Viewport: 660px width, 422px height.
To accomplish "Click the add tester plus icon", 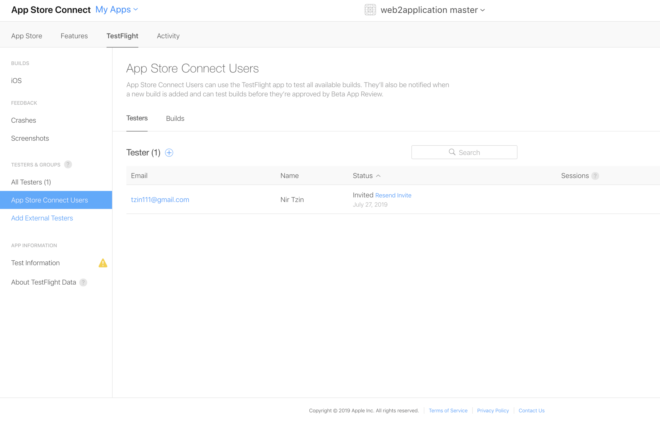I will (169, 153).
